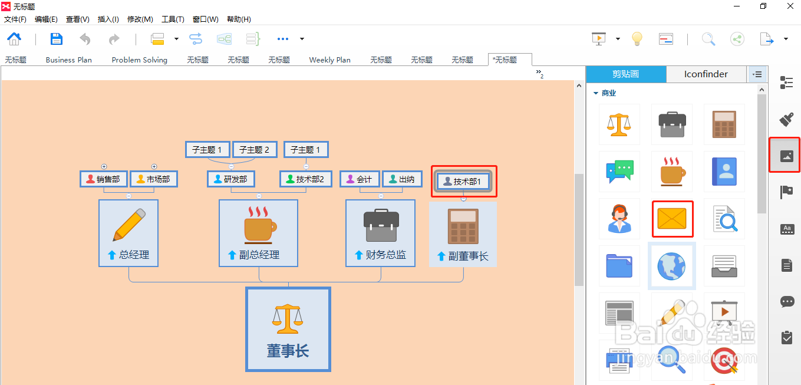The width and height of the screenshot is (801, 385).
Task: Expand the 销售部 subtopic branch
Action: pyautogui.click(x=104, y=166)
